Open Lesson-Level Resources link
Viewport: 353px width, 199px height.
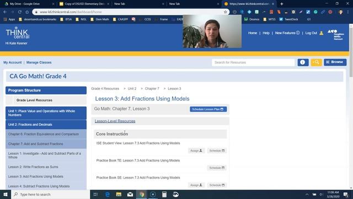click(x=115, y=121)
